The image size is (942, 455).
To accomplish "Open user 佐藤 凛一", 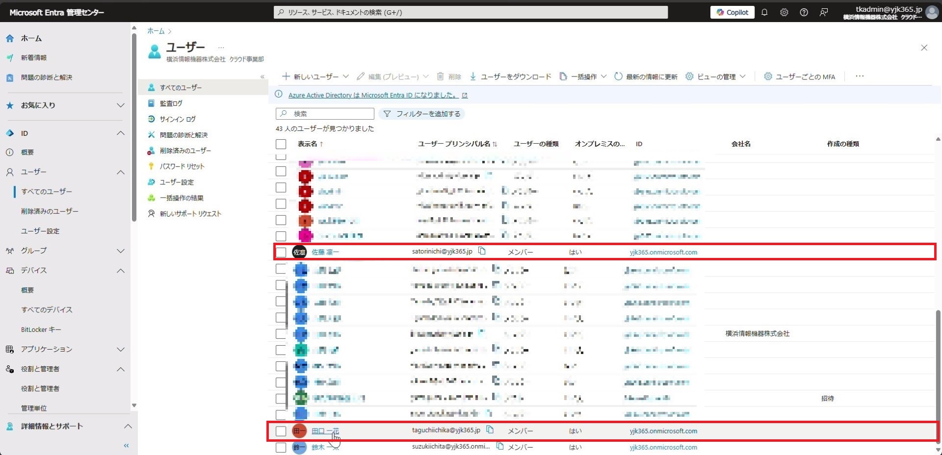I will tap(325, 253).
